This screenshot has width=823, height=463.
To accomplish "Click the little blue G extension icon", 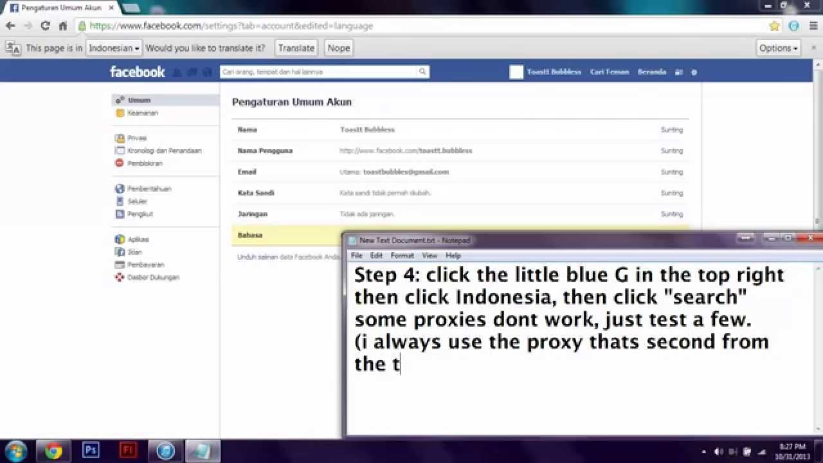I will coord(793,26).
